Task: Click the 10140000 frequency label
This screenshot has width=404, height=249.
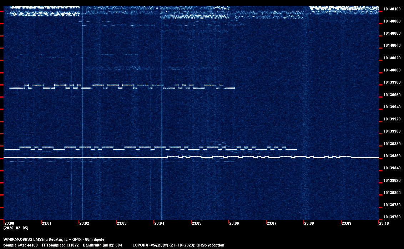Action: point(392,70)
